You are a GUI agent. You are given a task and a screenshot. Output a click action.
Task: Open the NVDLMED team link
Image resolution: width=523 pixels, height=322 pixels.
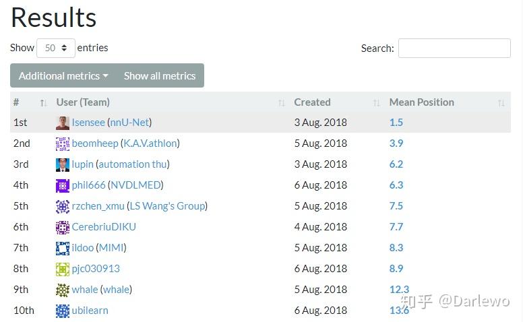(x=135, y=185)
